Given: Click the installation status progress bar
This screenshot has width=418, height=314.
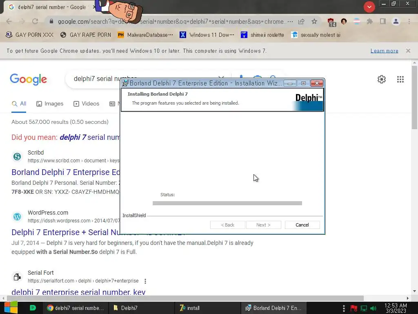Looking at the screenshot, I should (227, 203).
